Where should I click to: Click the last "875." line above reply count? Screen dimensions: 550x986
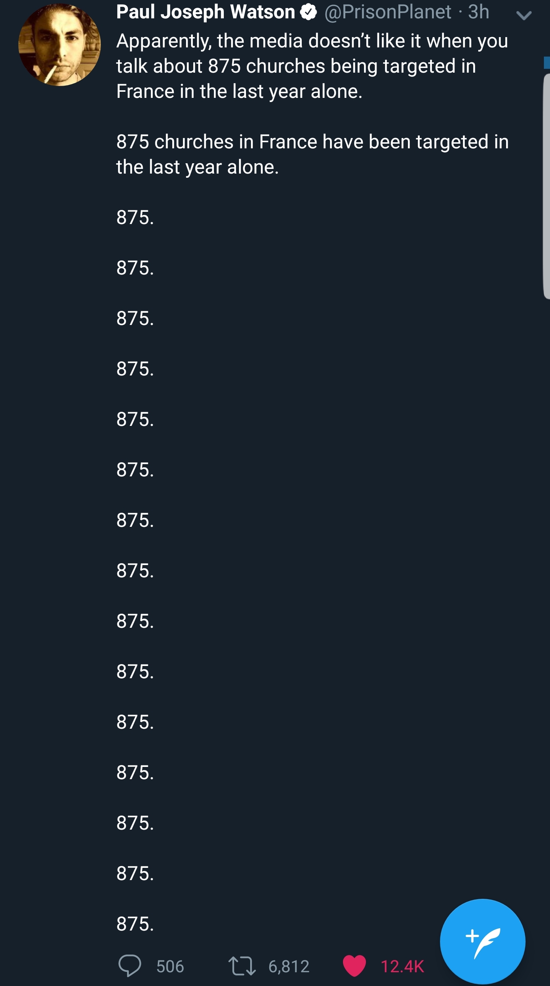(135, 924)
